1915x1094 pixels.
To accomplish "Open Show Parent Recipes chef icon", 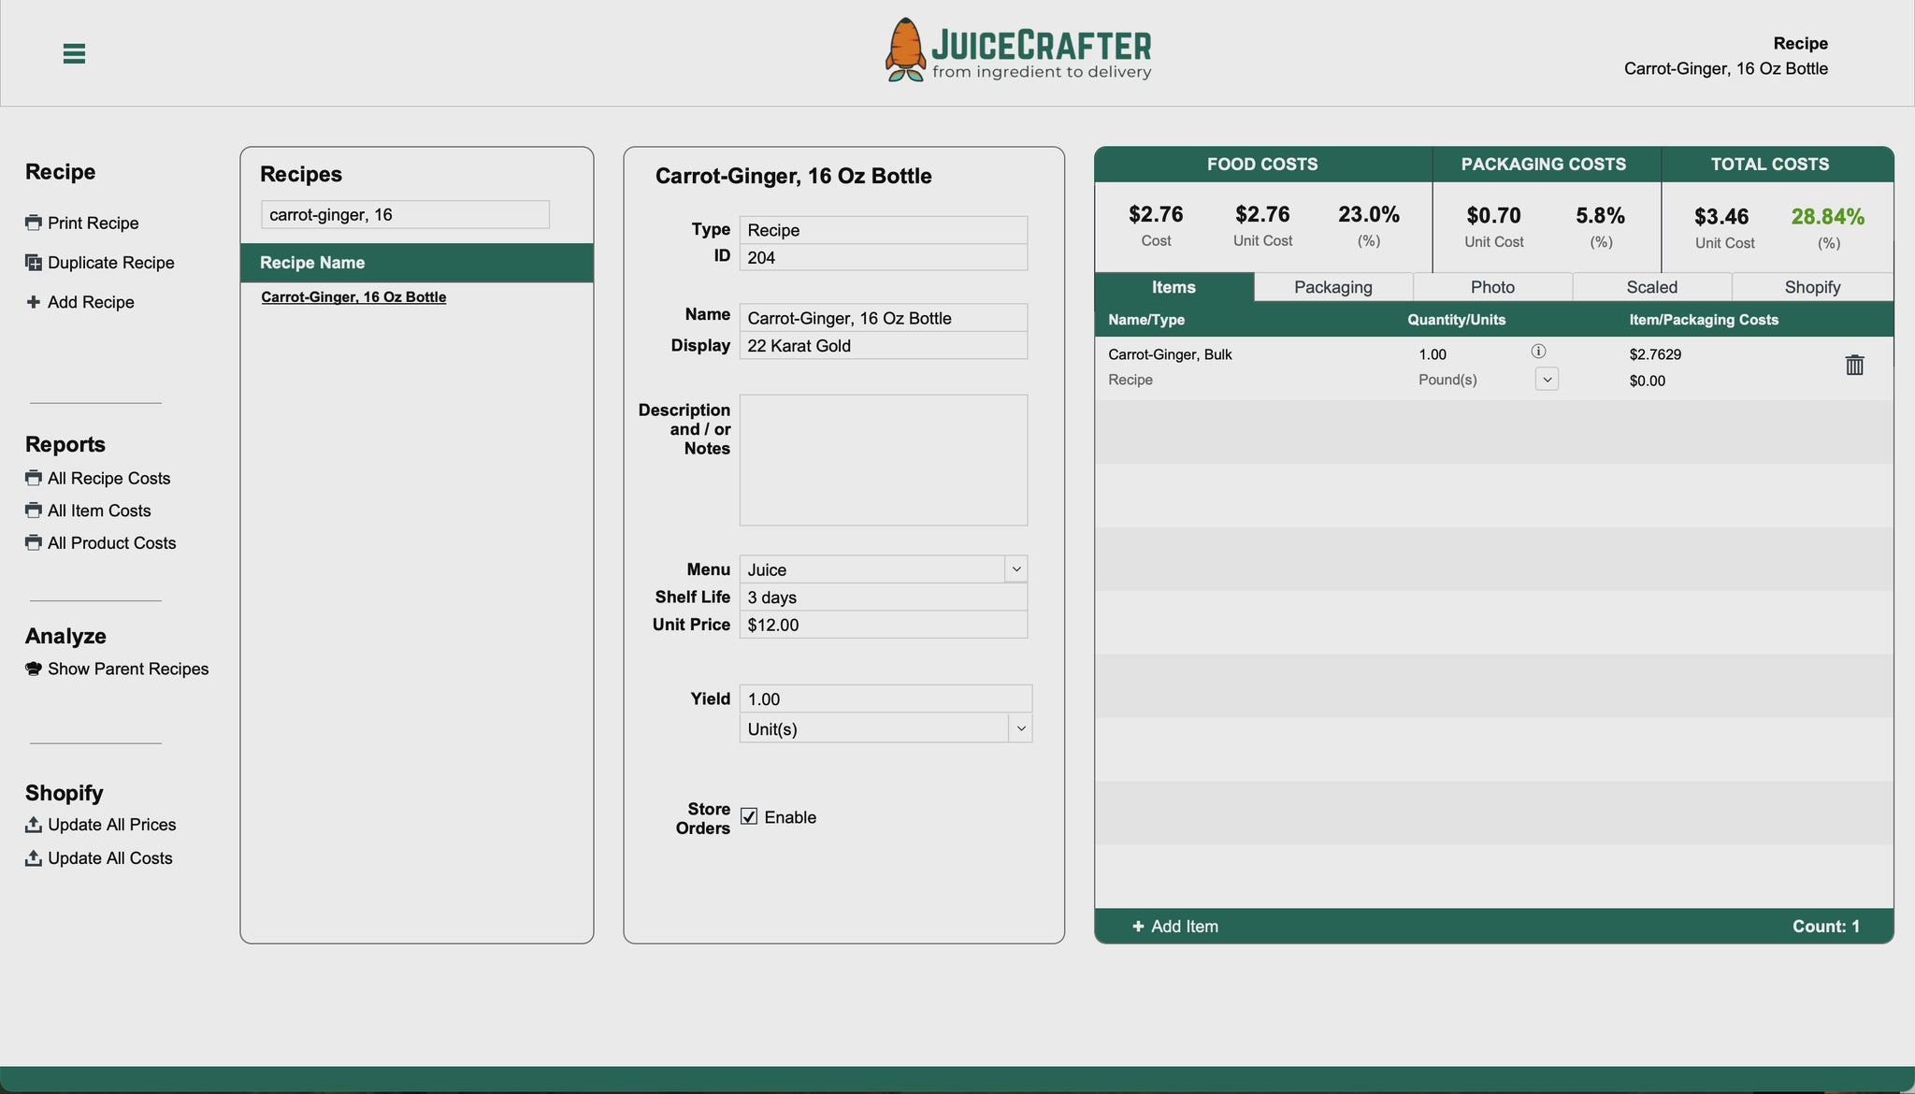I will [34, 668].
